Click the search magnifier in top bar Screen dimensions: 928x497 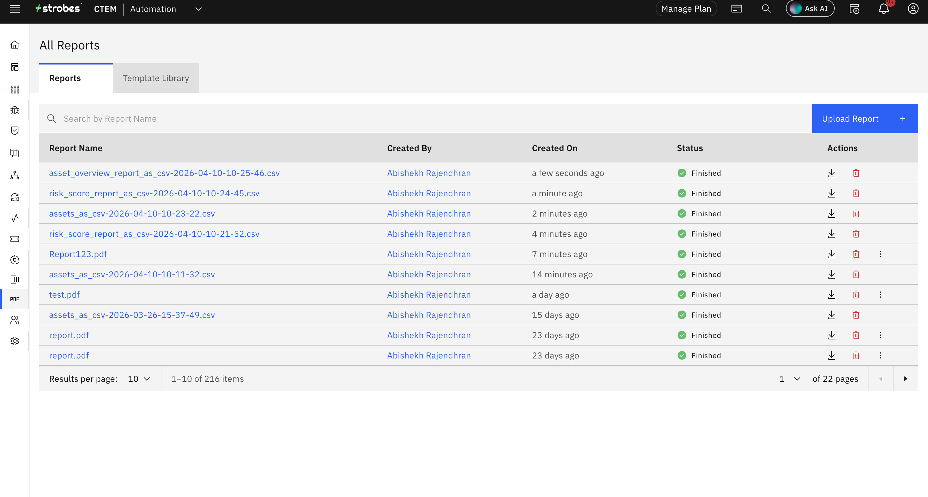[766, 9]
